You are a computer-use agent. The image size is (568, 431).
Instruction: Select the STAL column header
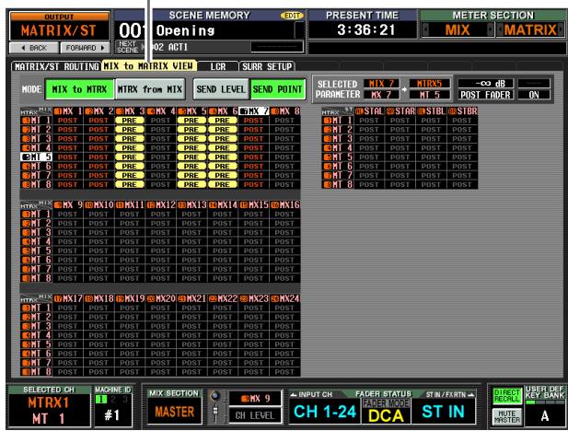click(x=369, y=111)
